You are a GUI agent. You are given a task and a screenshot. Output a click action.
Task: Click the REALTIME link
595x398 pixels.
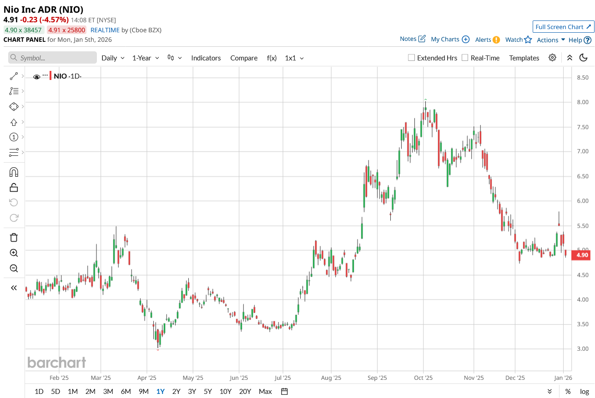click(105, 30)
